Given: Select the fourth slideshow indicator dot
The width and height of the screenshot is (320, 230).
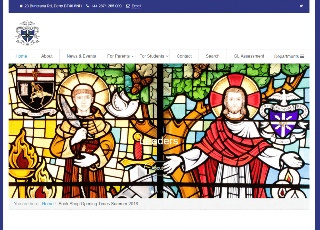Looking at the screenshot, I should pos(166,192).
